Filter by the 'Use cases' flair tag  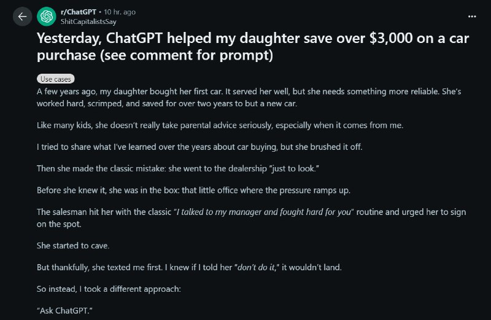[56, 79]
